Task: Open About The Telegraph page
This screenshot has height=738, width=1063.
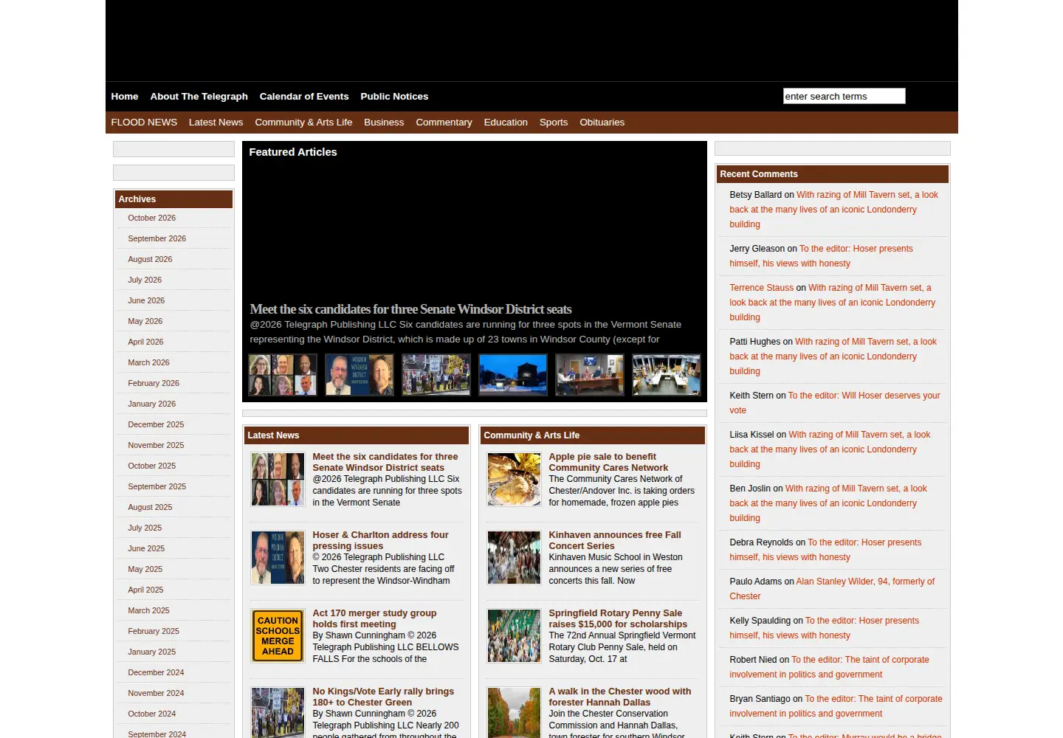Action: (x=199, y=97)
